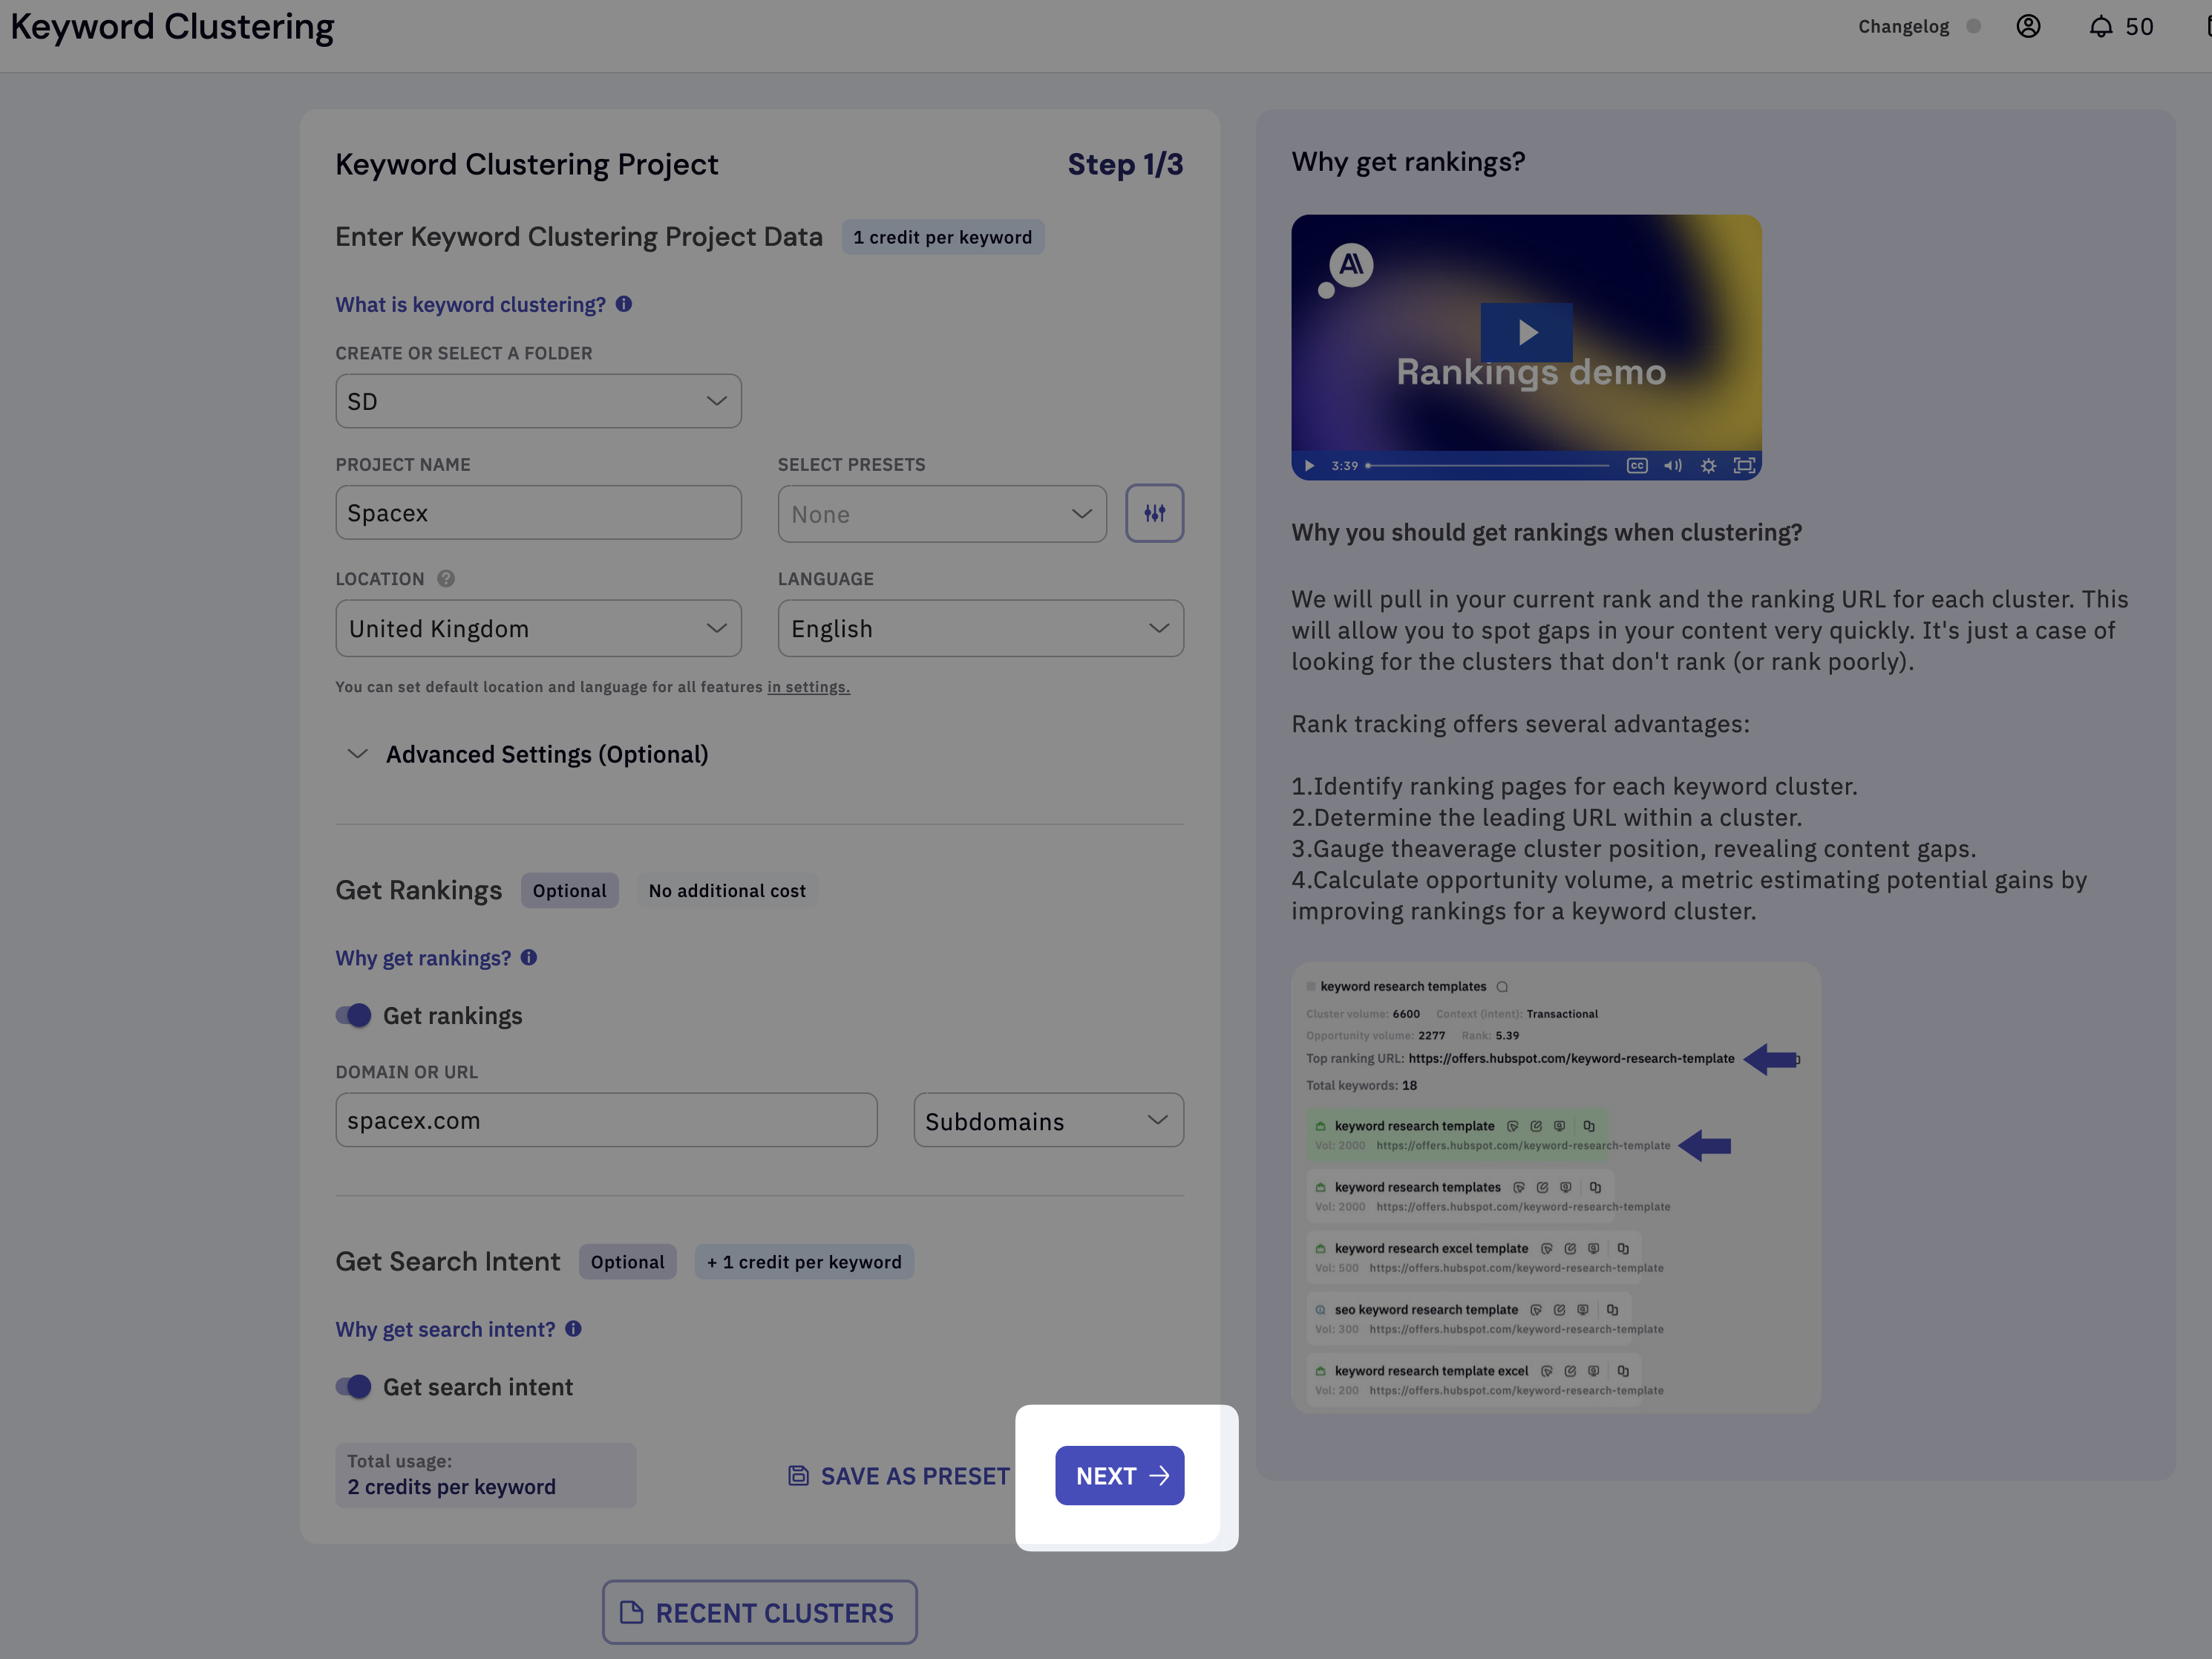The height and width of the screenshot is (1659, 2212).
Task: Open the notifications bell icon
Action: [2100, 27]
